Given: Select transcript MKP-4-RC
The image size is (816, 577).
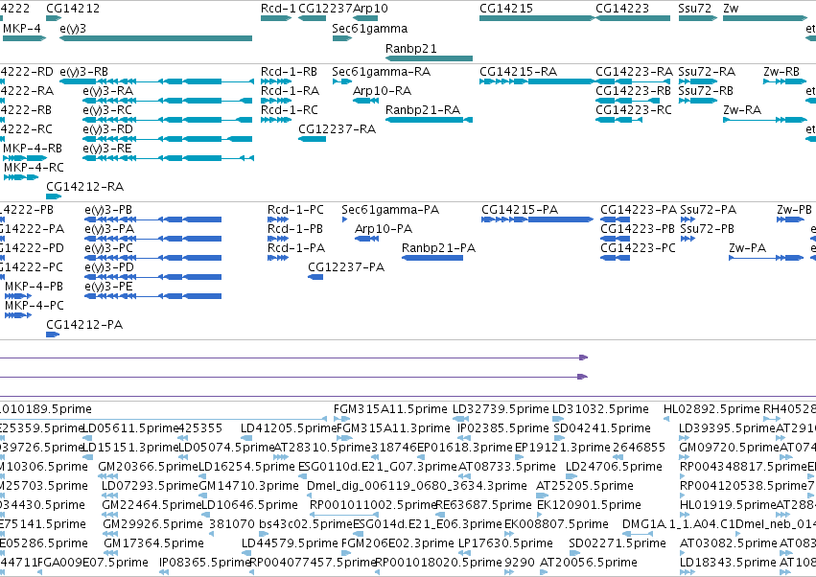Looking at the screenshot, I should click(21, 177).
